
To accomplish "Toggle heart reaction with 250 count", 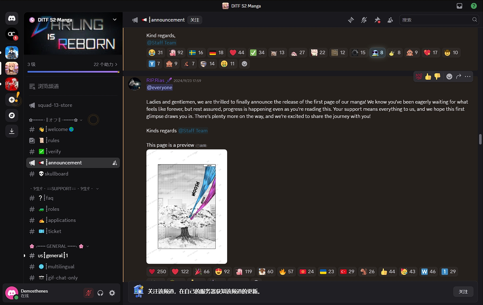I will pyautogui.click(x=158, y=272).
